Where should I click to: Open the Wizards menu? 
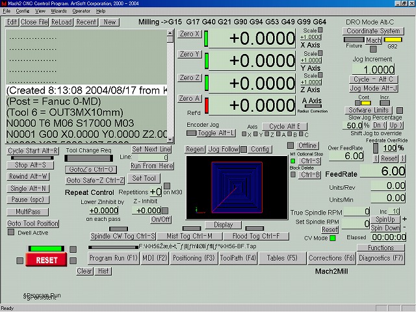coord(58,11)
